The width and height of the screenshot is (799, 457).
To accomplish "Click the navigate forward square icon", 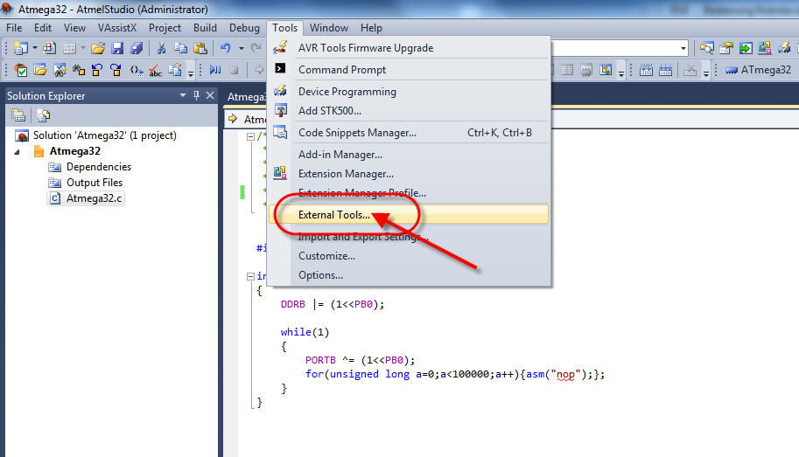I will [x=116, y=70].
